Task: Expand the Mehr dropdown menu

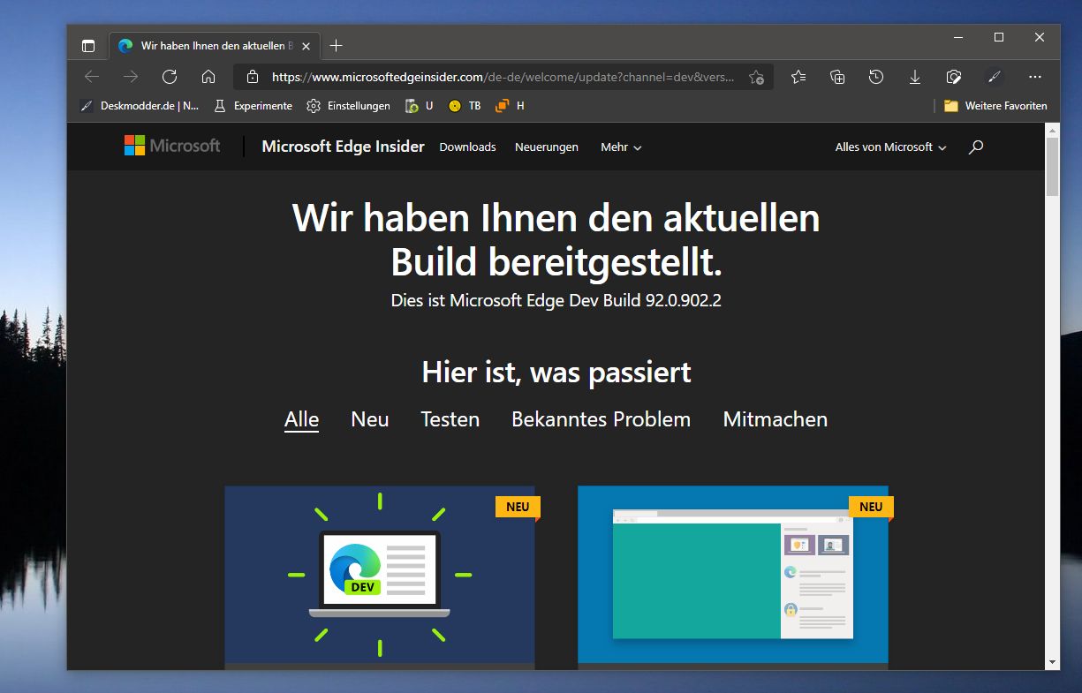Action: [621, 147]
